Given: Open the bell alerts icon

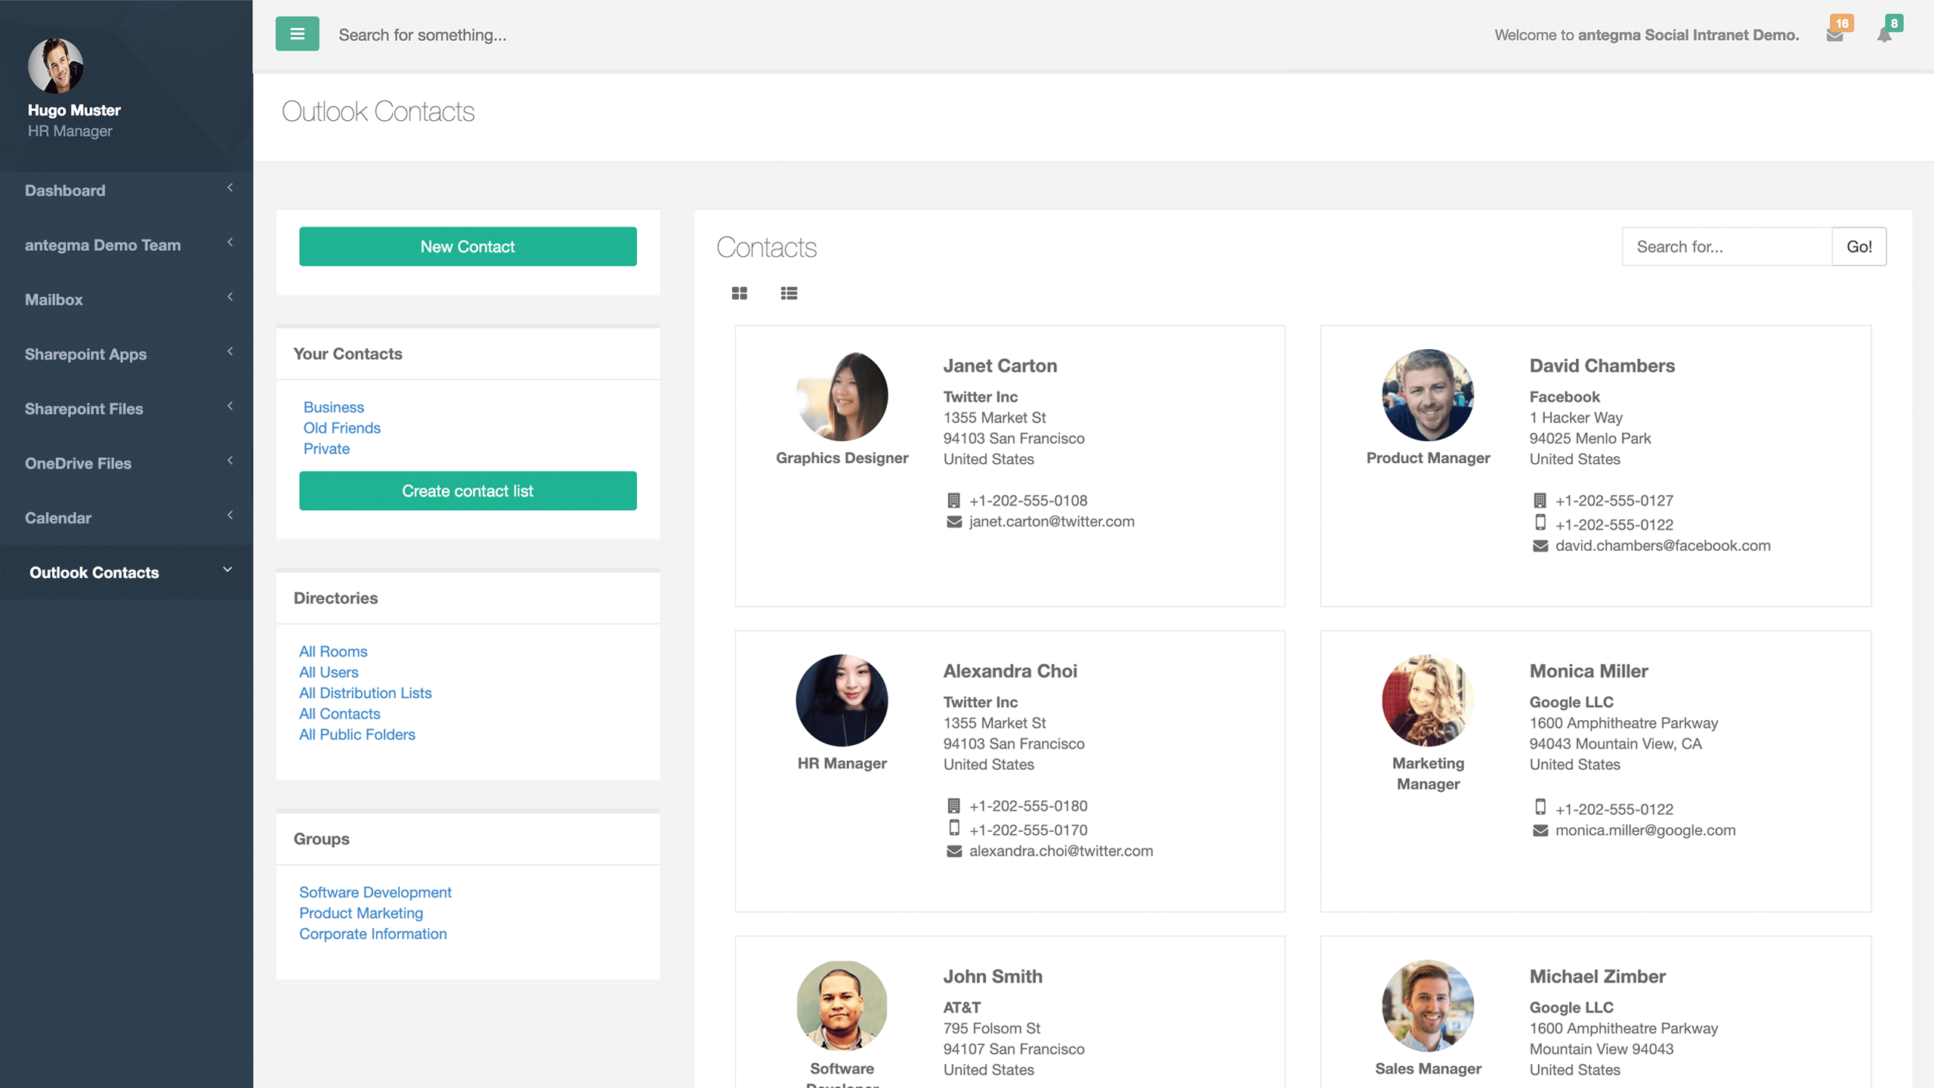Looking at the screenshot, I should (1884, 36).
